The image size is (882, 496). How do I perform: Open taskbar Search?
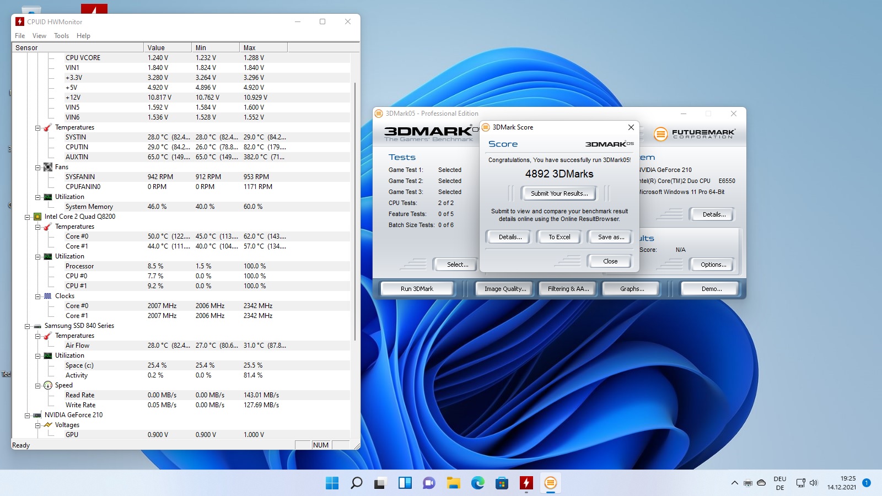coord(357,483)
